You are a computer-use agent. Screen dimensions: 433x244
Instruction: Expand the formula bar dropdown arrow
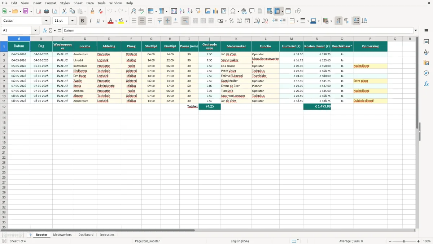[x=416, y=30]
